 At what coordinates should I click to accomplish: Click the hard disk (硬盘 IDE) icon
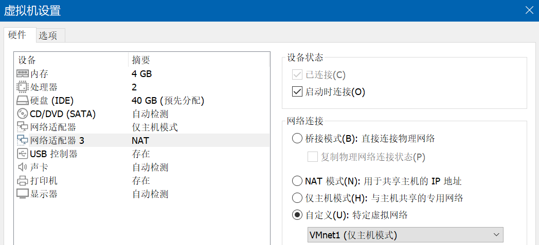coord(23,101)
